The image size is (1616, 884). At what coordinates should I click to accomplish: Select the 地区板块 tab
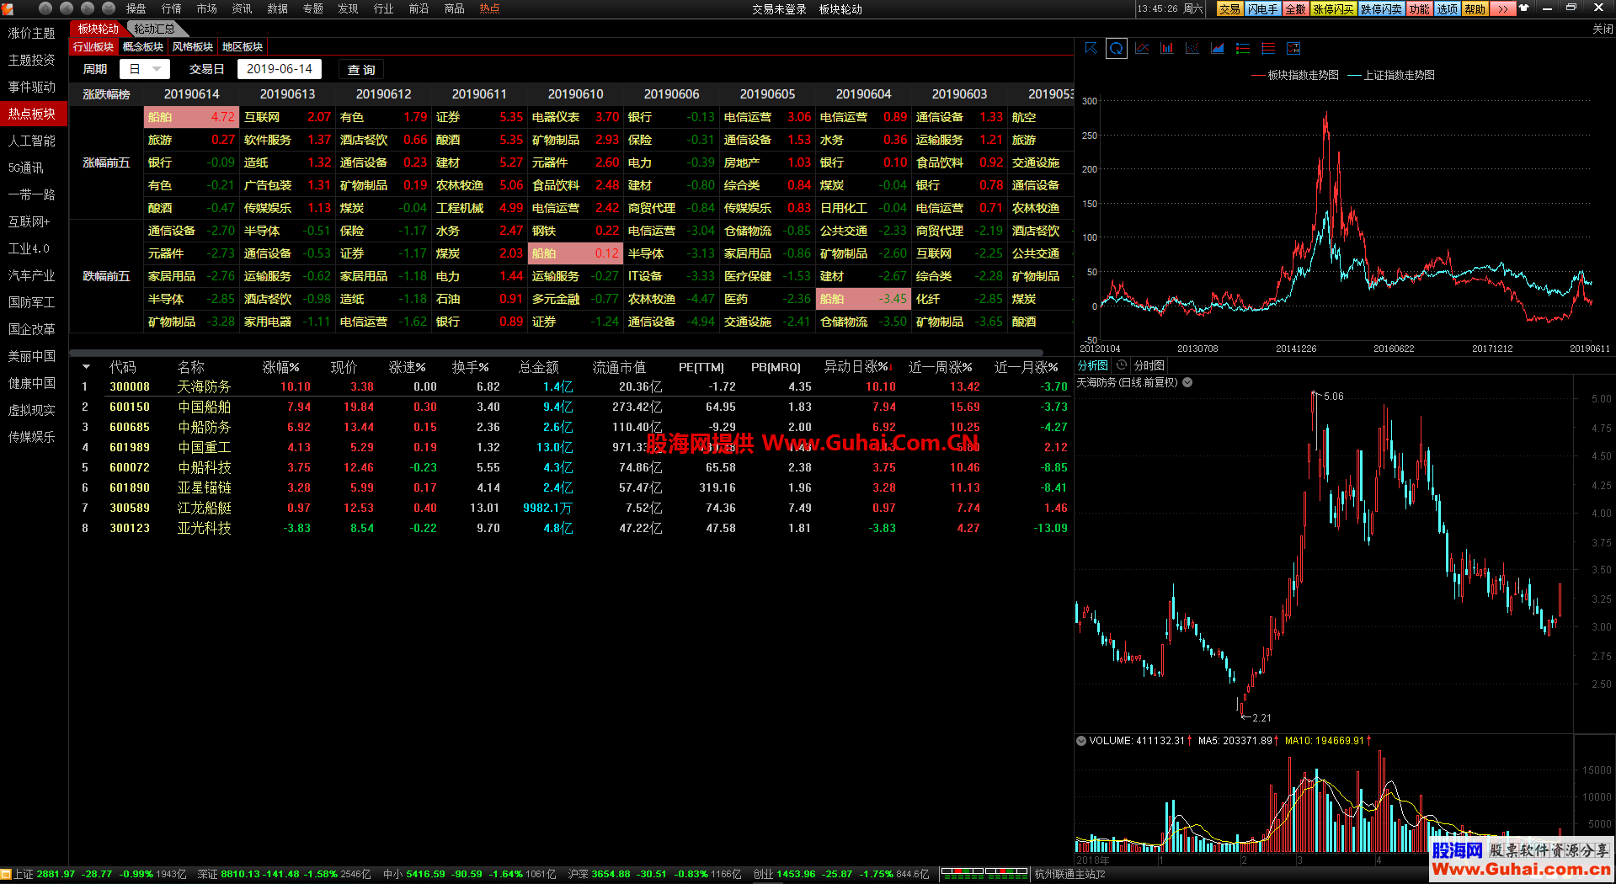coord(243,47)
